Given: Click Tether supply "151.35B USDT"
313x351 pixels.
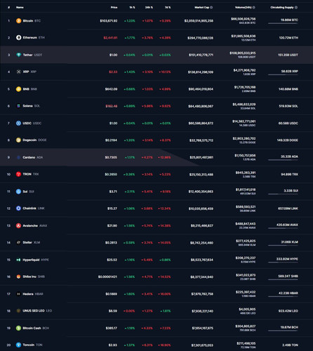Looking at the screenshot, I should pyautogui.click(x=288, y=55).
